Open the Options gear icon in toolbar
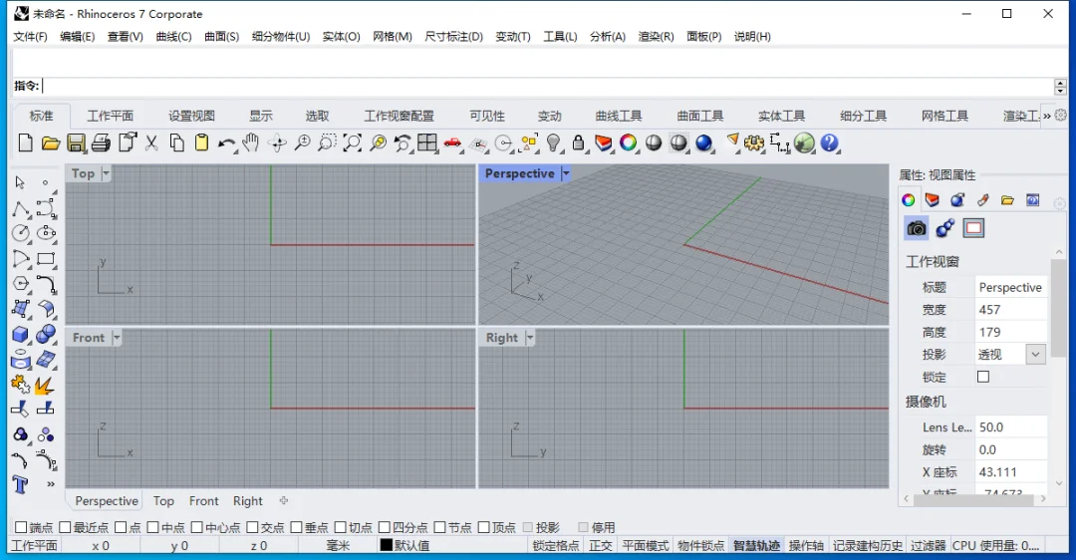Screen dimensions: 1076x560 click(754, 142)
